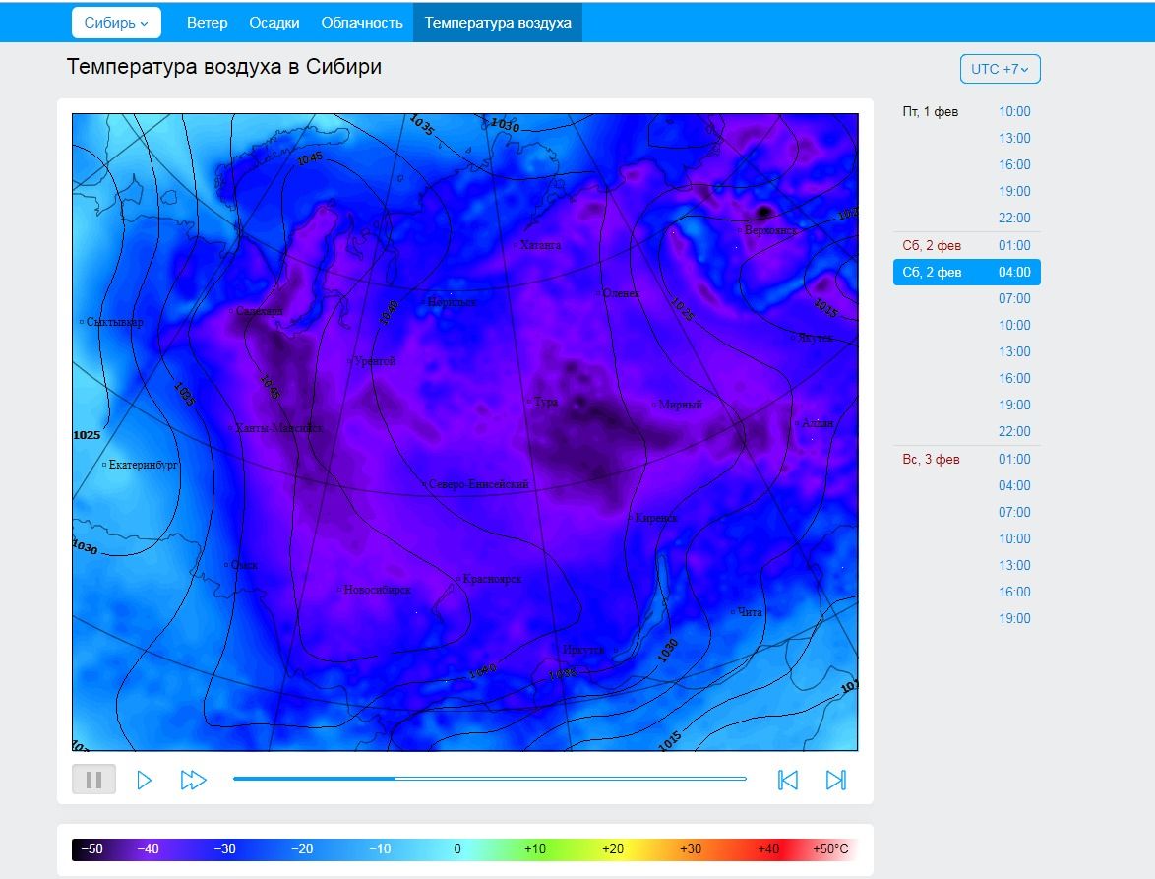Click the fast-forward playback icon
The image size is (1155, 879).
point(193,780)
